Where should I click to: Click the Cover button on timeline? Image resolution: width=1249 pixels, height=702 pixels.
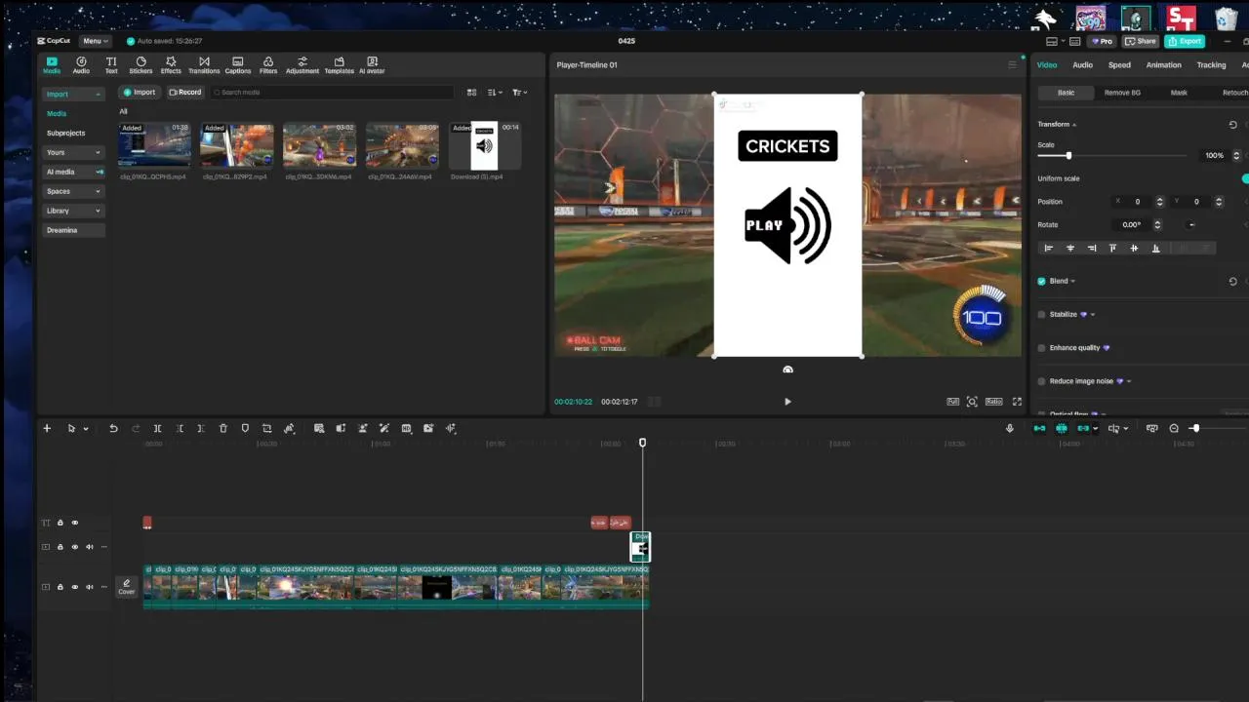(126, 587)
